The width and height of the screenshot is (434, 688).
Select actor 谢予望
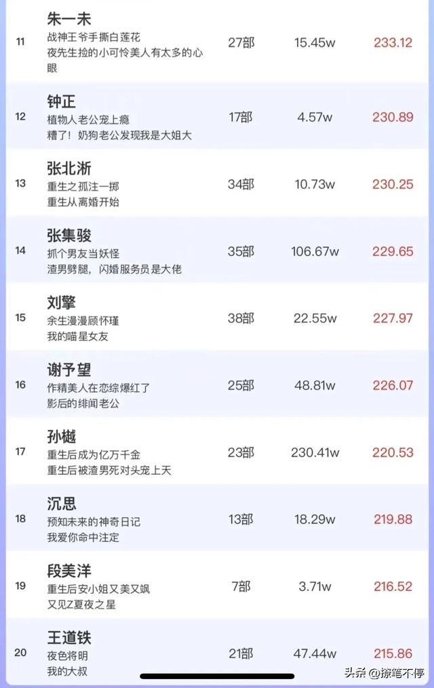pyautogui.click(x=69, y=370)
